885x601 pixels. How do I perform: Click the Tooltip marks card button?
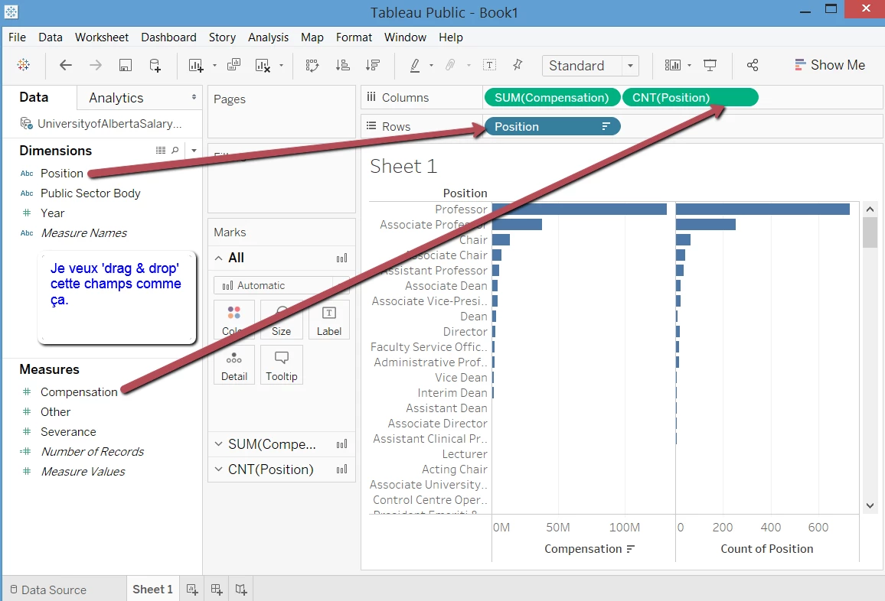click(x=281, y=365)
